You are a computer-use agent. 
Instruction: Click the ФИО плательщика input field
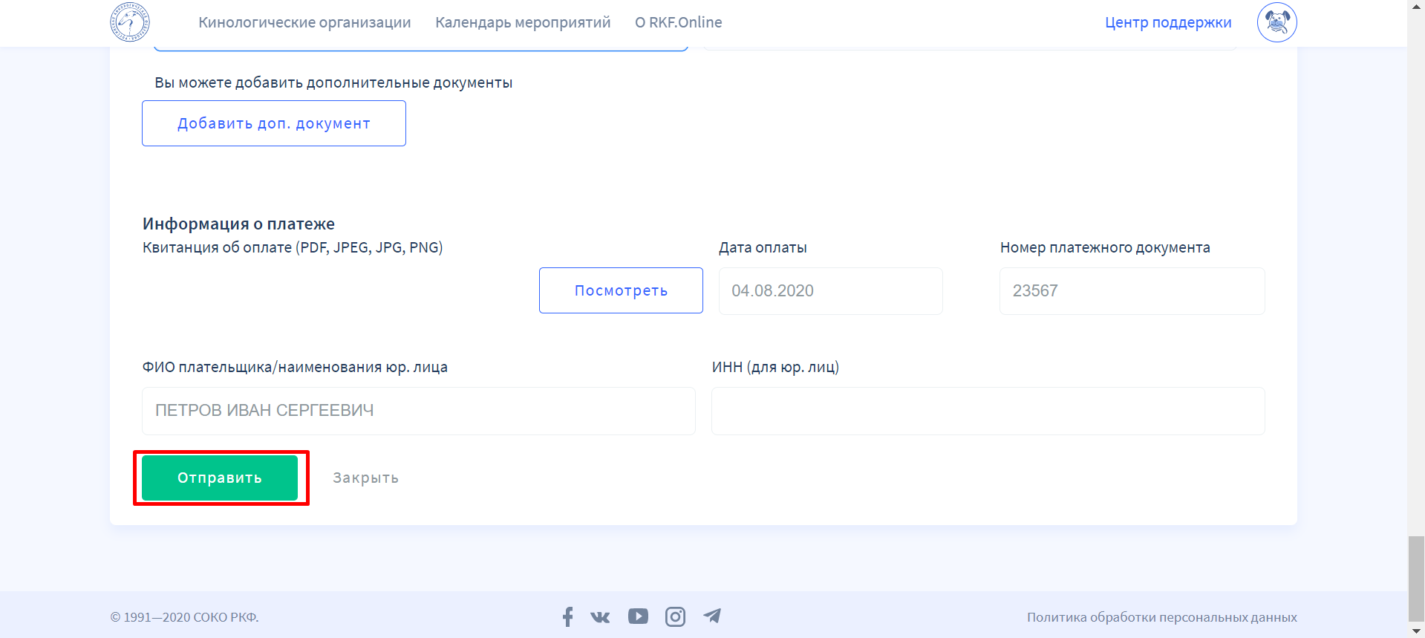418,411
